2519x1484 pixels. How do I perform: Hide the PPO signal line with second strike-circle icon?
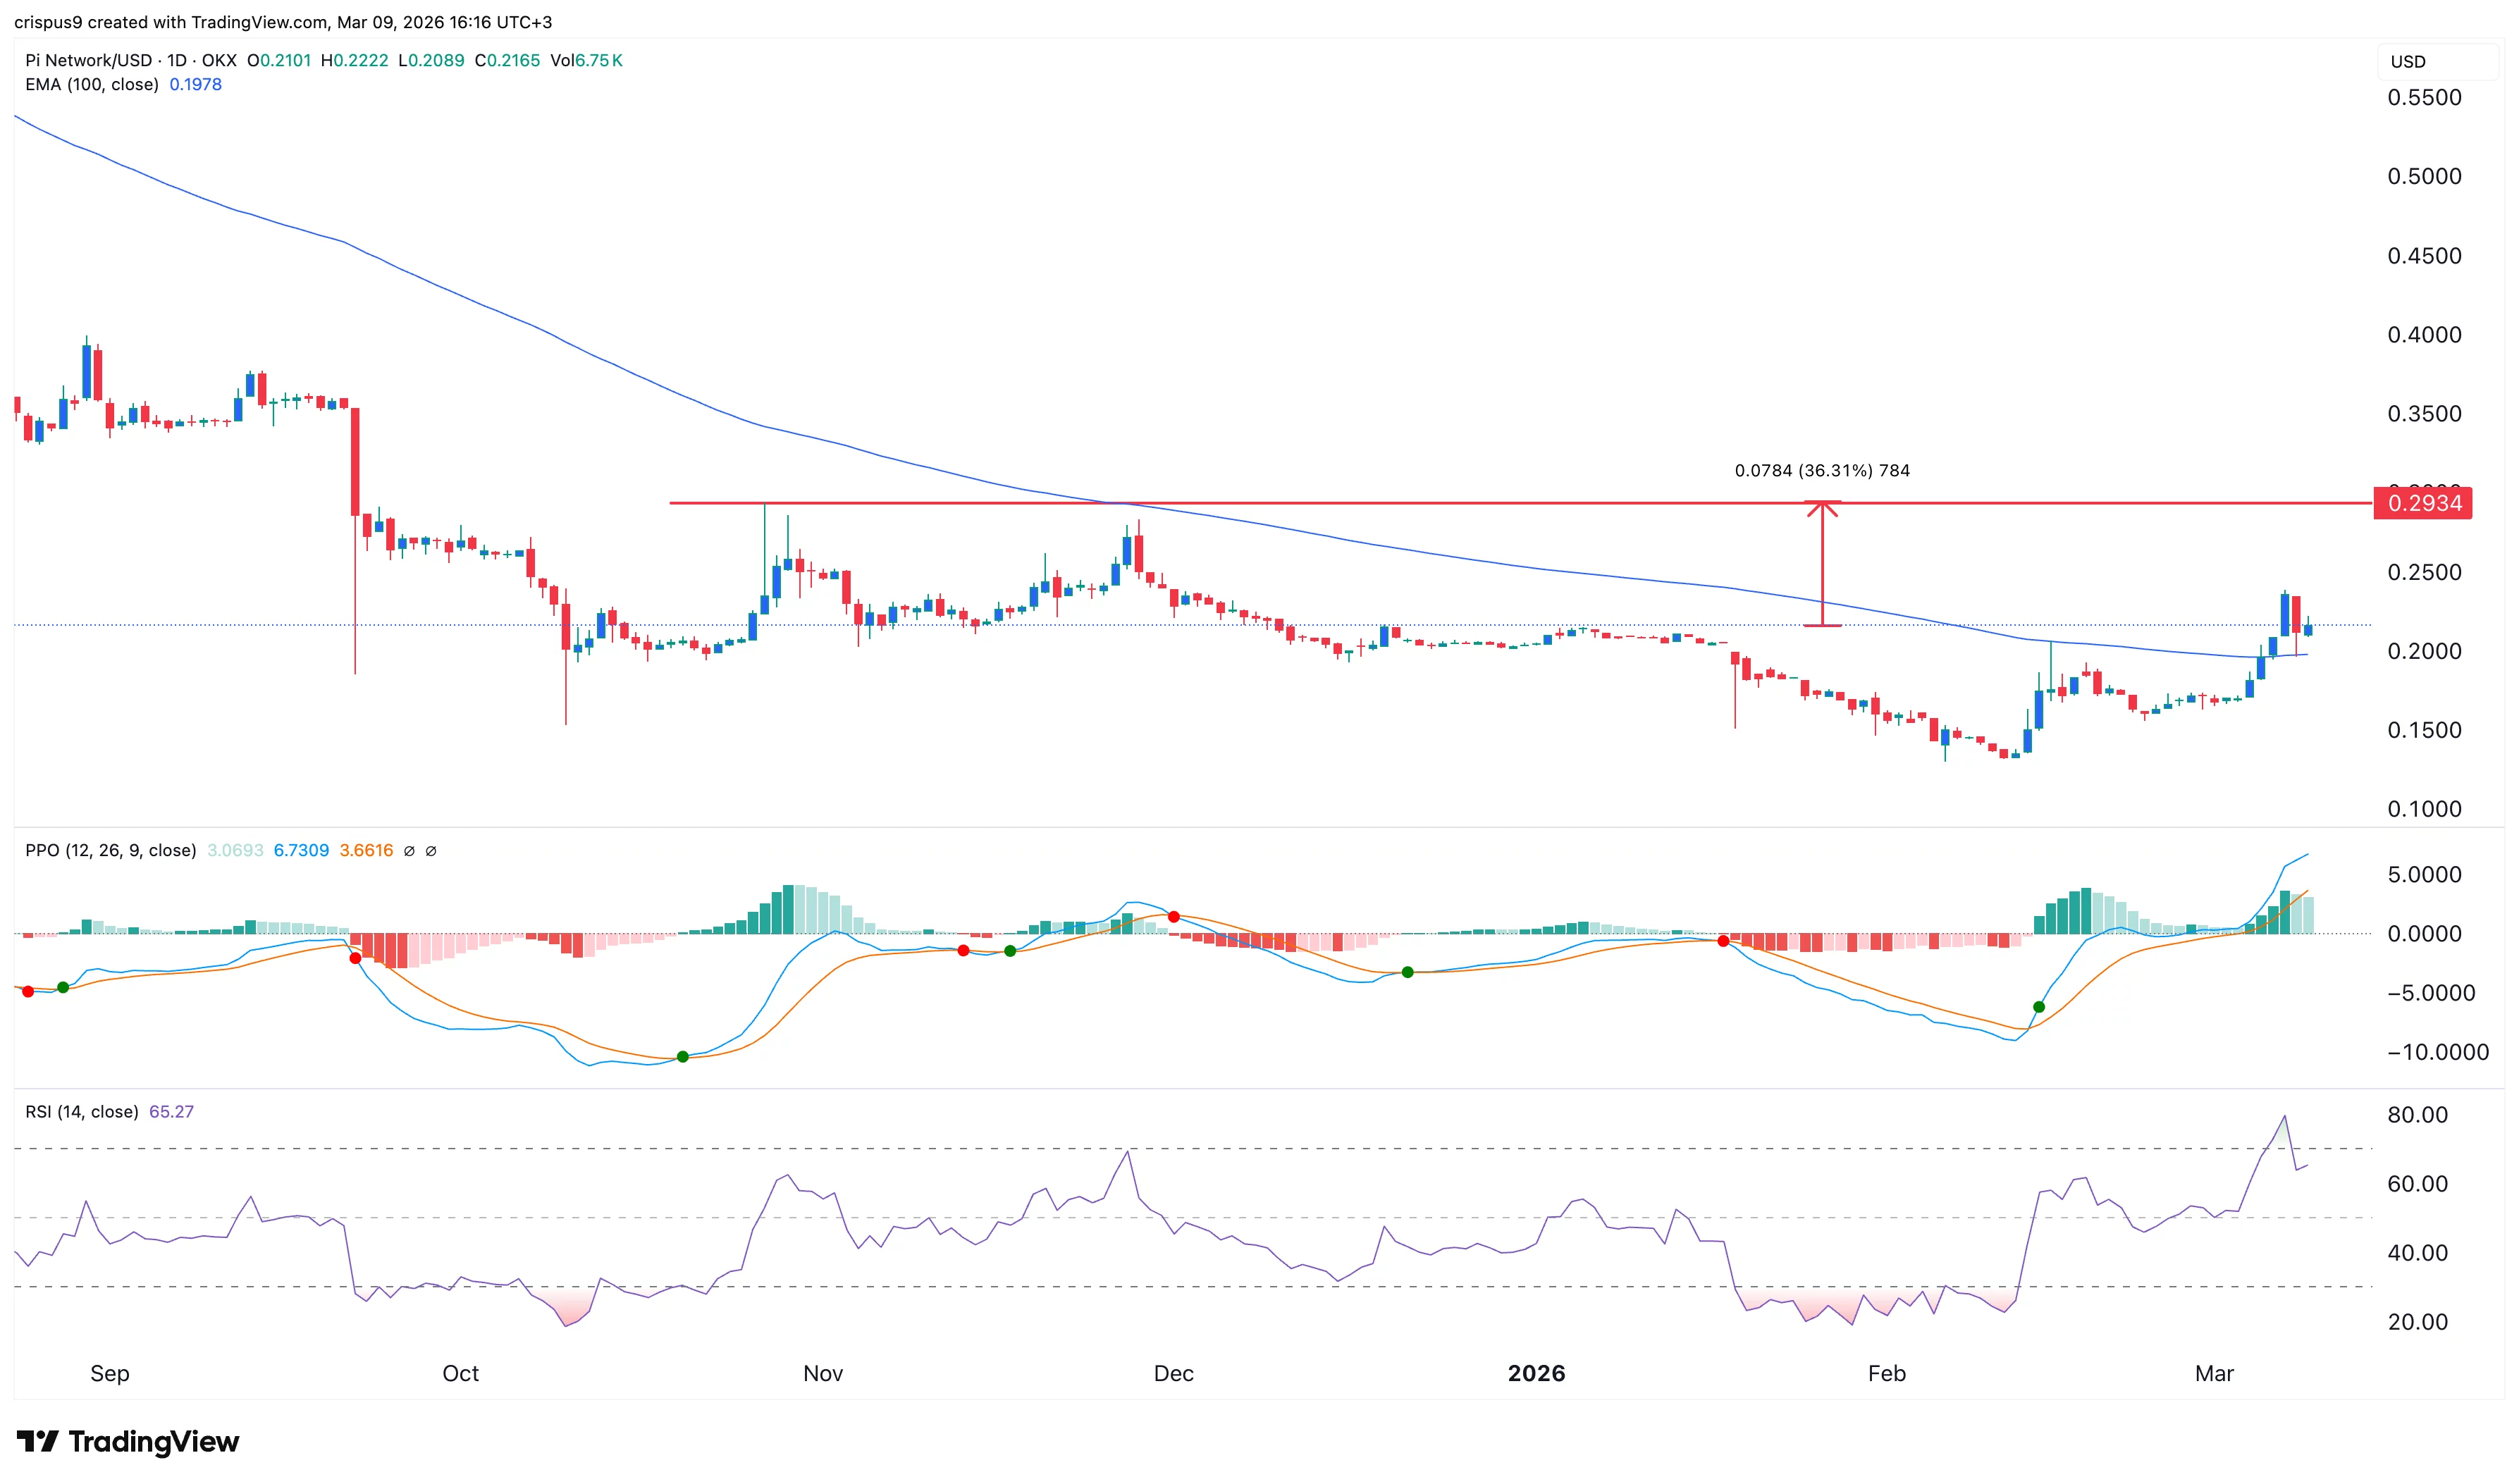click(x=432, y=851)
